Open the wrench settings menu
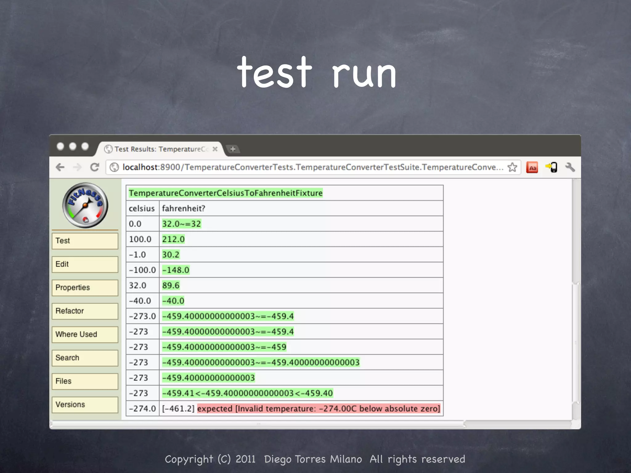The width and height of the screenshot is (631, 473). pyautogui.click(x=570, y=167)
